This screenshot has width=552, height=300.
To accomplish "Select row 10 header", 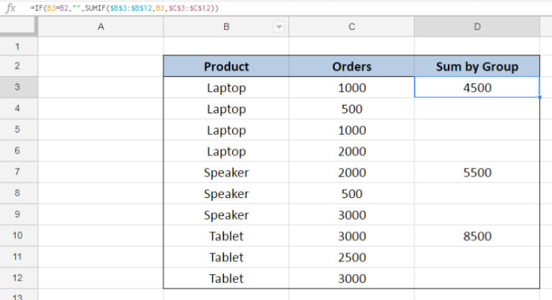I will coord(17,235).
